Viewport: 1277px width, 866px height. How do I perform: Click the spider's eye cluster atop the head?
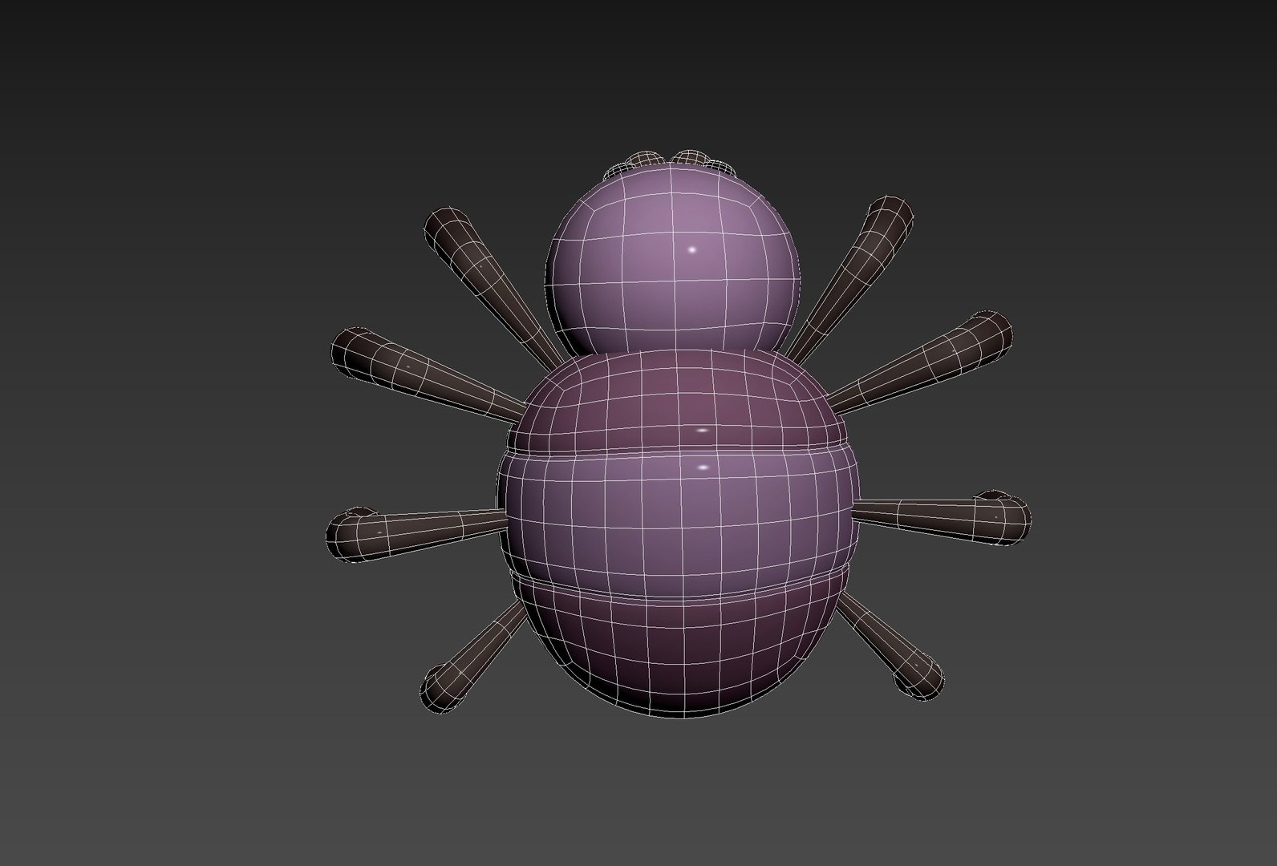pos(671,163)
